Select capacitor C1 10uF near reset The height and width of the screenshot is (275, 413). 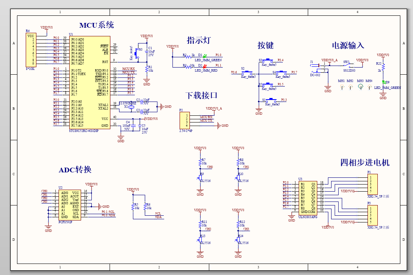(147, 52)
